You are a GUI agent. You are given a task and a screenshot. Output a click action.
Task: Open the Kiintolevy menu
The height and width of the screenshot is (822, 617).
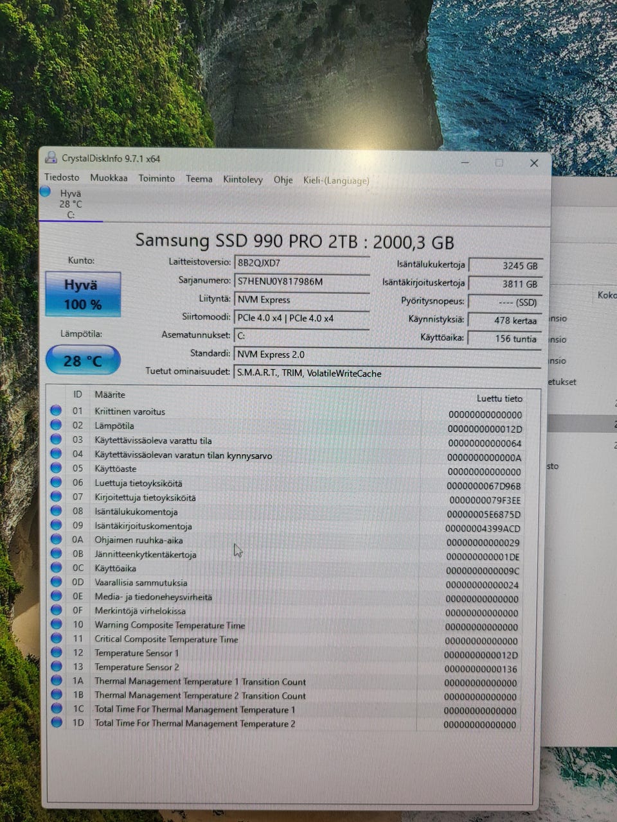[x=243, y=180]
